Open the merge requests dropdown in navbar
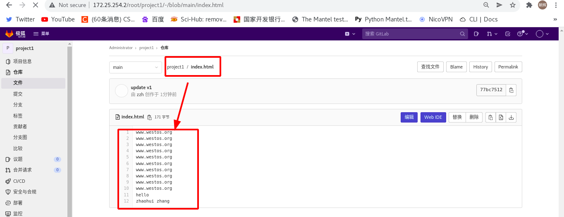564x217 pixels. pyautogui.click(x=492, y=34)
